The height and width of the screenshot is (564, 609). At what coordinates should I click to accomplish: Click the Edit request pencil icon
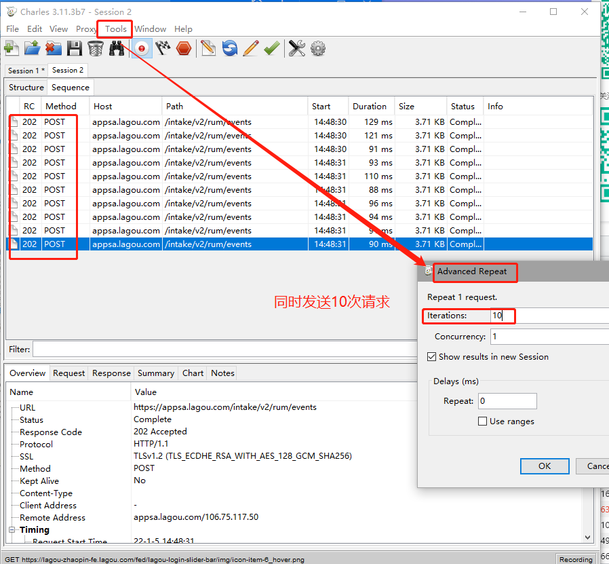(x=251, y=49)
